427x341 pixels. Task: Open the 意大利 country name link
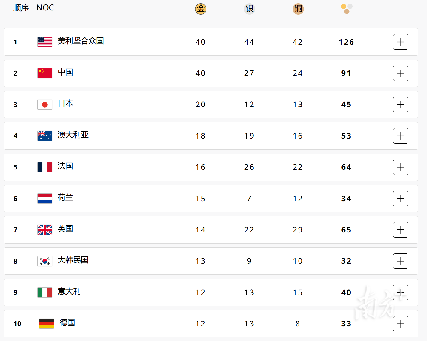click(x=69, y=292)
